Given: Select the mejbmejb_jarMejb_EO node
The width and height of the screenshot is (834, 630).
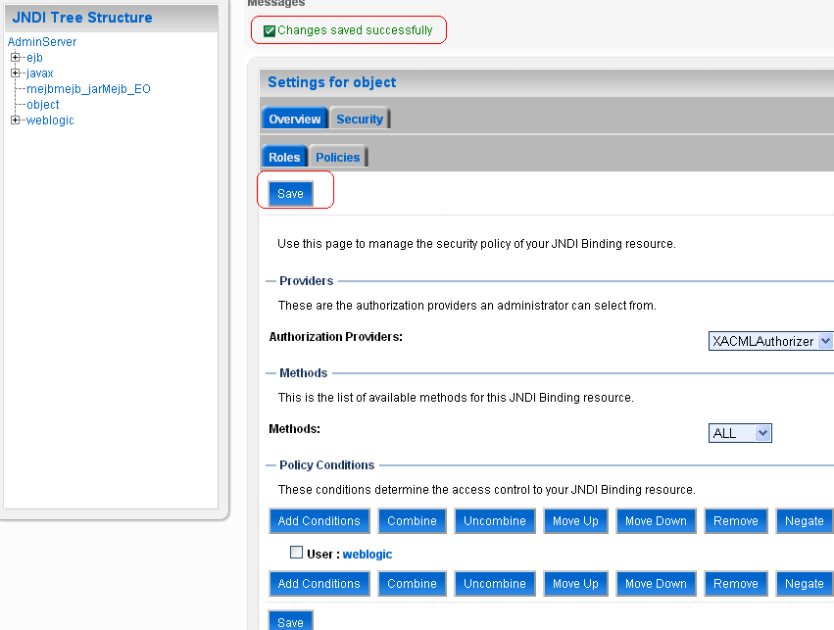Looking at the screenshot, I should tap(89, 89).
